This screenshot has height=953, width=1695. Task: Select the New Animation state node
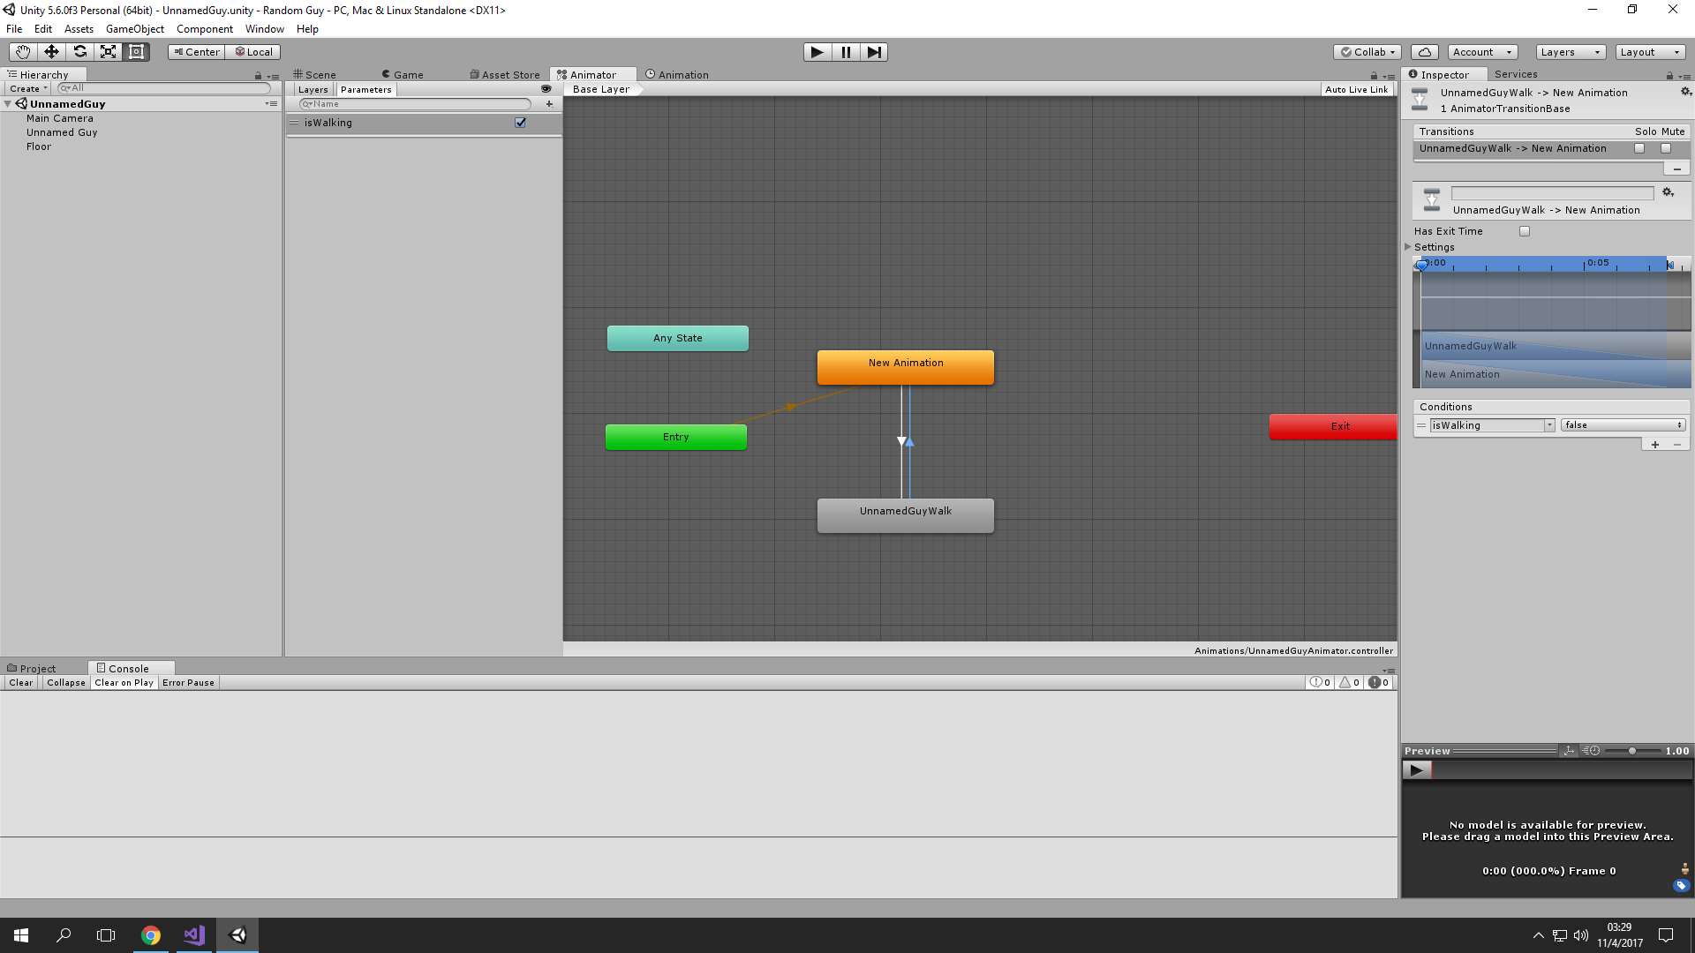(x=906, y=367)
